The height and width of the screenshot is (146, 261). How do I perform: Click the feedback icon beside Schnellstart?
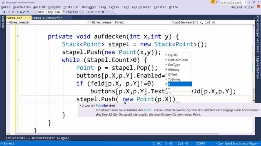tap(217, 2)
